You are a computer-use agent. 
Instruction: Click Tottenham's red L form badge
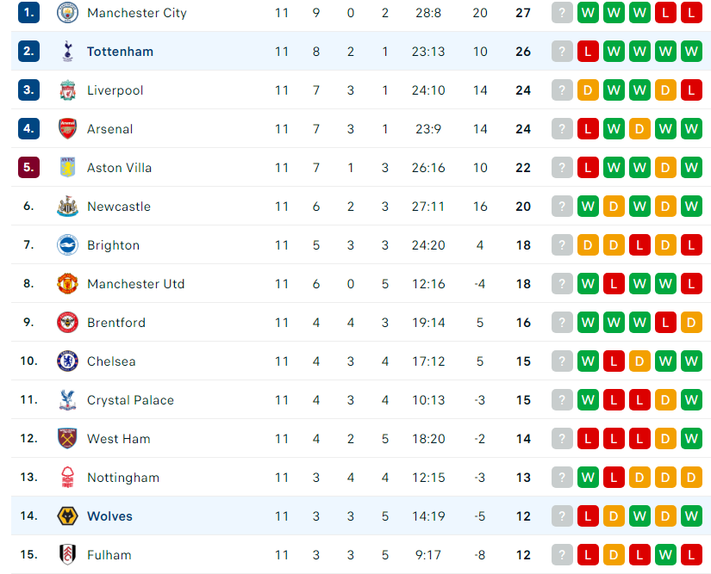pos(588,51)
